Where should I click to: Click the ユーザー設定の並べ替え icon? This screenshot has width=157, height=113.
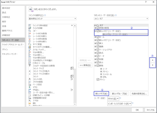[x=30, y=92]
